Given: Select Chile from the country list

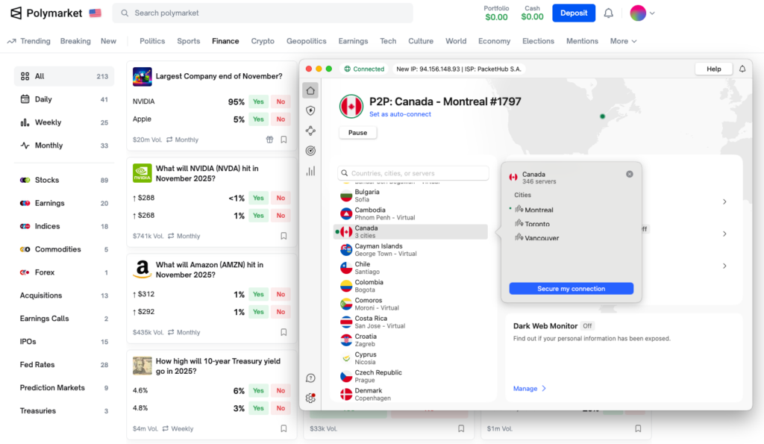Looking at the screenshot, I should (x=410, y=268).
